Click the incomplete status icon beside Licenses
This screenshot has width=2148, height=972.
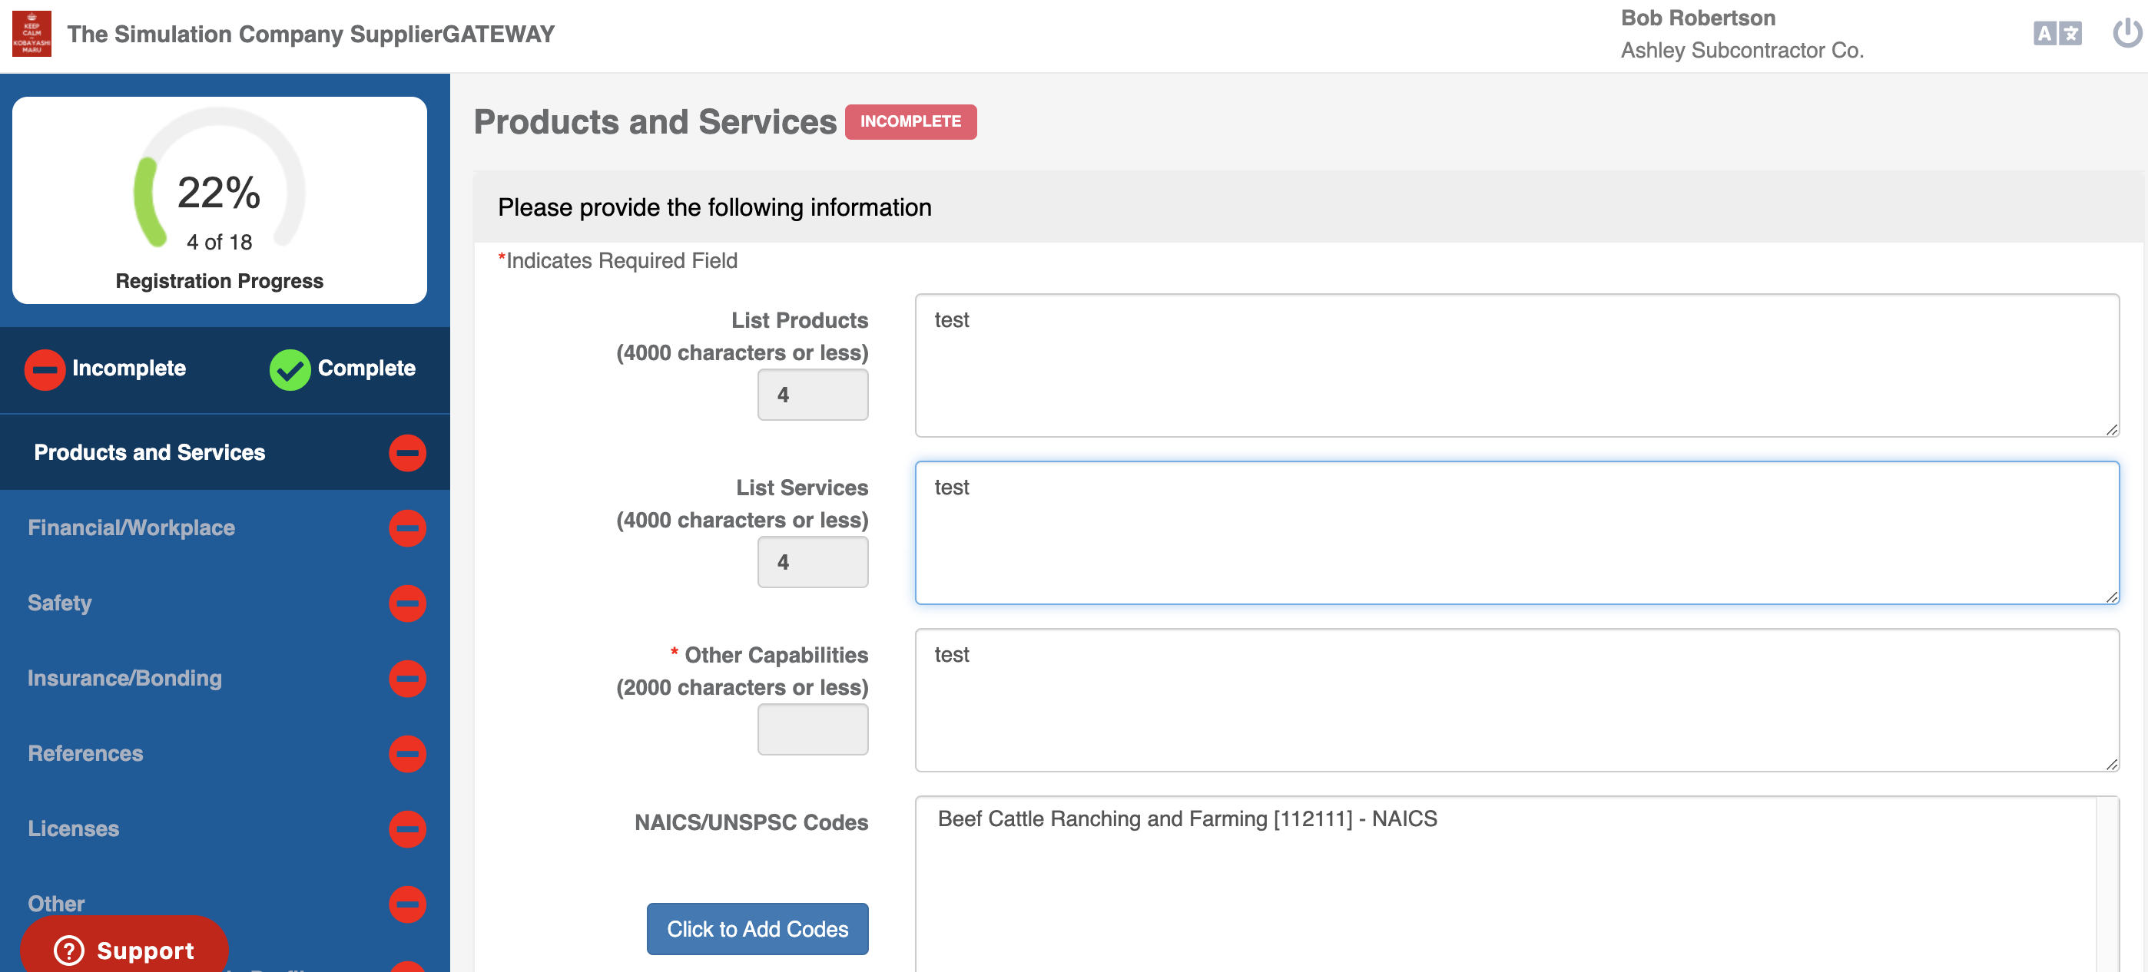coord(407,828)
